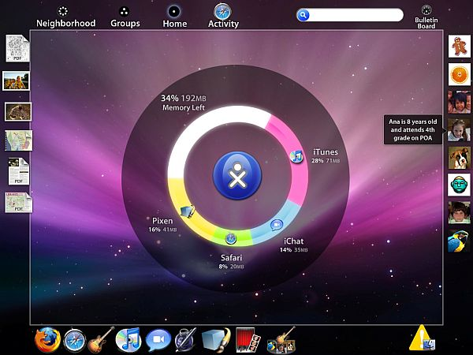Select the green Safari memory segment
Image resolution: width=473 pixels, height=355 pixels.
tap(233, 239)
